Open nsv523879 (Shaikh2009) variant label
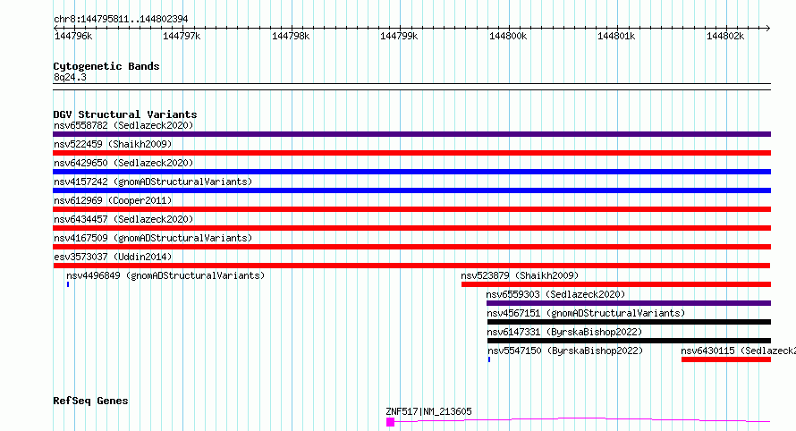This screenshot has height=431, width=796. point(520,275)
